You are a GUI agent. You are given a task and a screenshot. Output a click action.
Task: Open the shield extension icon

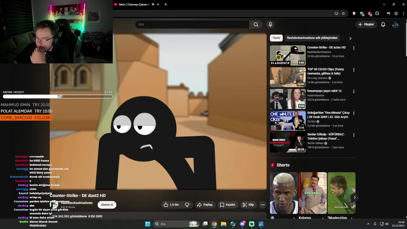(x=354, y=13)
